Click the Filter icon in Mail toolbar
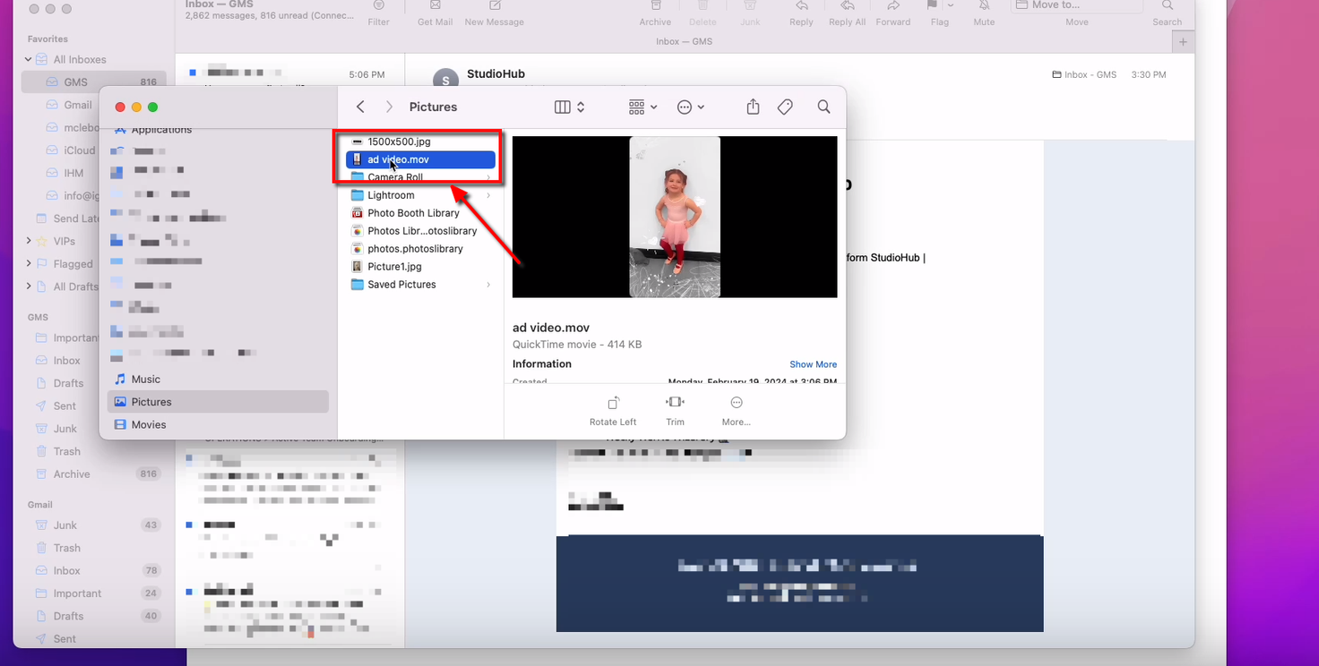This screenshot has width=1319, height=666. point(379,5)
